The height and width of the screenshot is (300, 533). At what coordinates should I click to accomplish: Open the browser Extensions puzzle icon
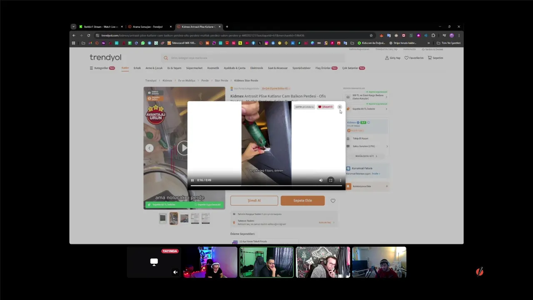(x=433, y=35)
